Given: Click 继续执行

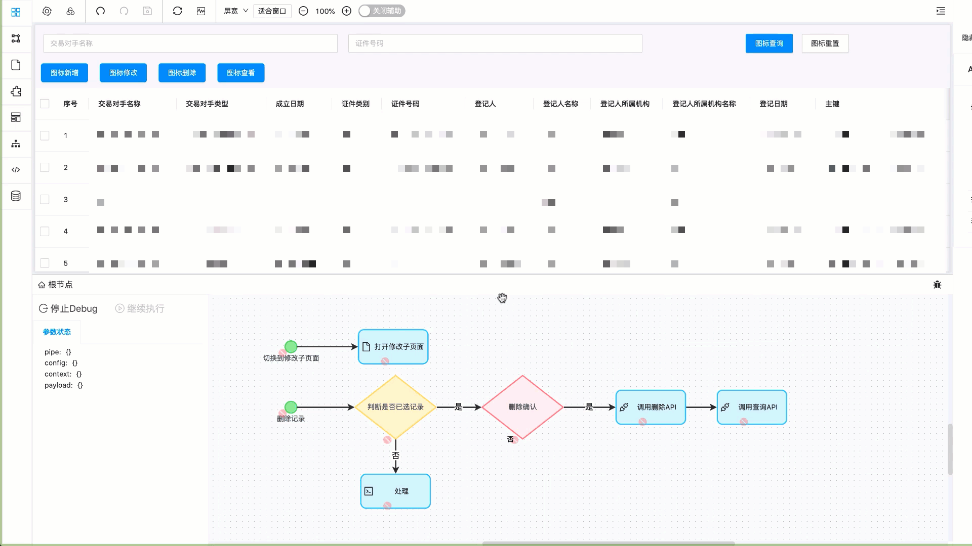Looking at the screenshot, I should point(140,308).
